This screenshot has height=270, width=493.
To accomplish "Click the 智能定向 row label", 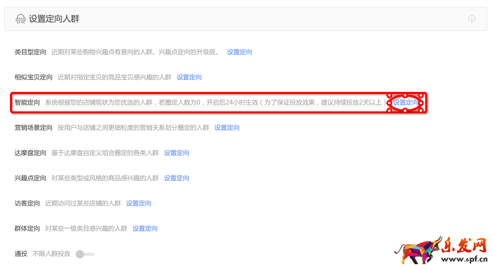I will pyautogui.click(x=27, y=102).
